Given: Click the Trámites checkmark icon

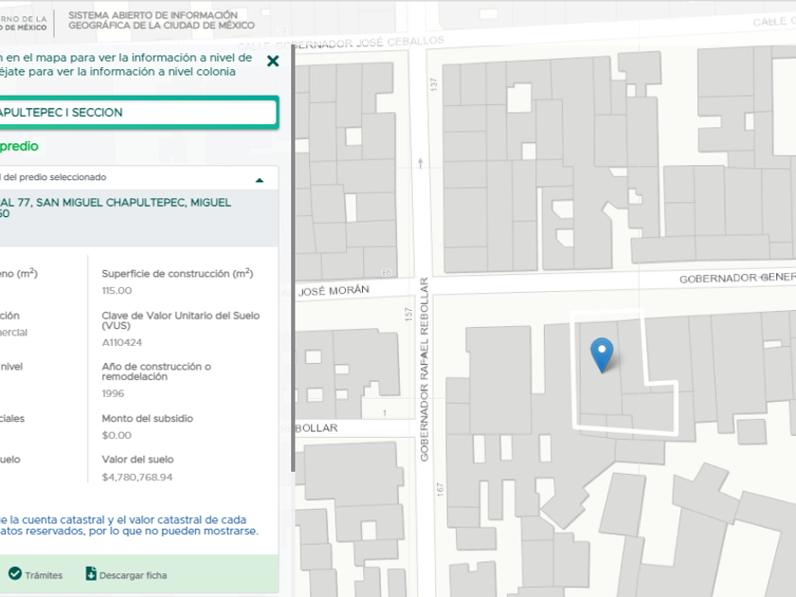Looking at the screenshot, I should click(x=15, y=573).
